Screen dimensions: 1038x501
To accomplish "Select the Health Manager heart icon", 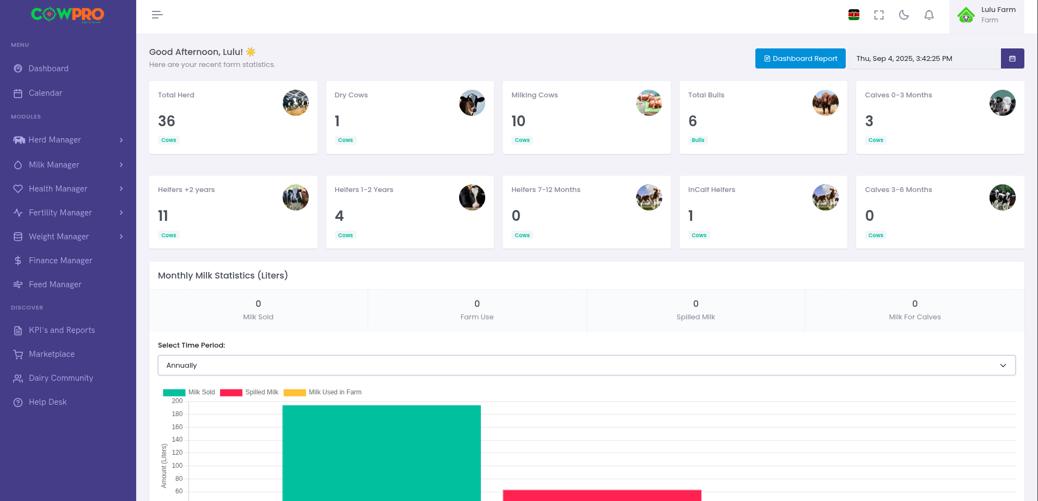I will 18,188.
